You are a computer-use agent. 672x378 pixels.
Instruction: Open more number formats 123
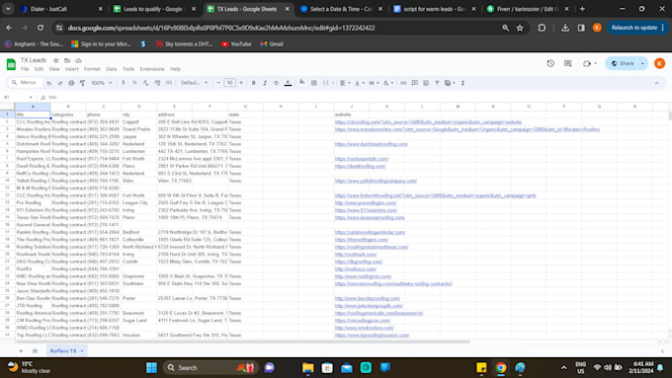169,83
